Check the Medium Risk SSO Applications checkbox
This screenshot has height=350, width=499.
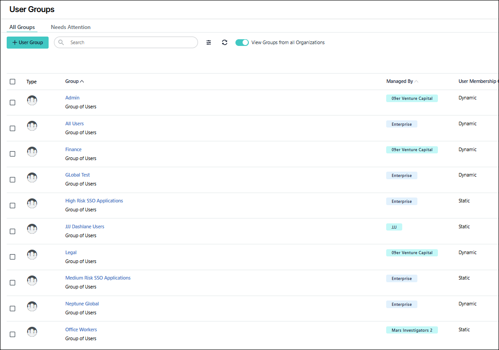click(x=12, y=283)
